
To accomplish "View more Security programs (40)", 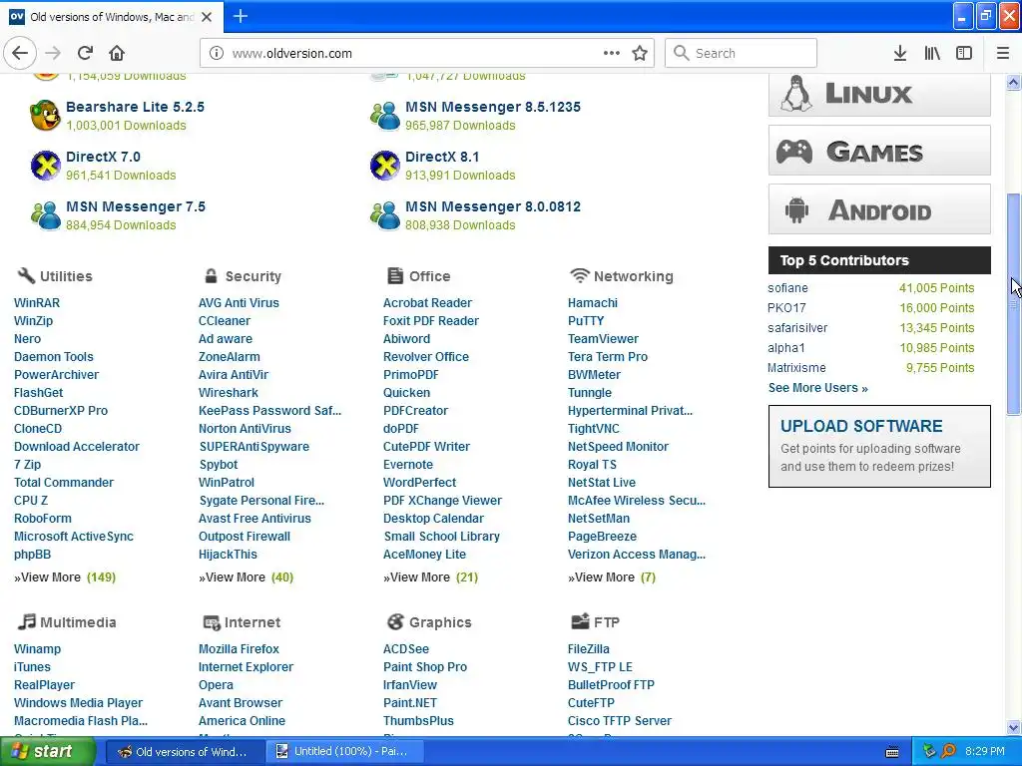I will (246, 577).
